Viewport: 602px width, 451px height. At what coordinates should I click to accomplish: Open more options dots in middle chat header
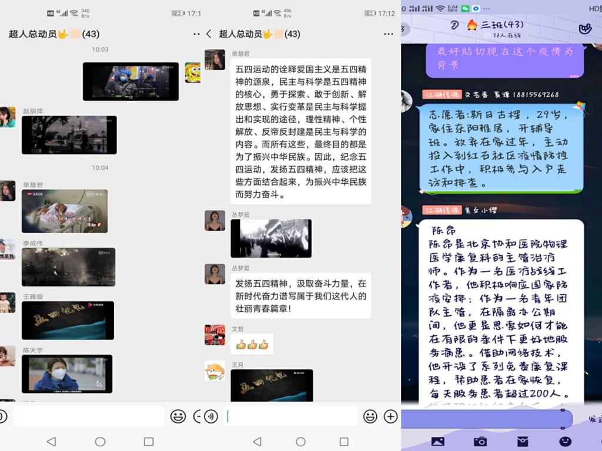click(389, 34)
